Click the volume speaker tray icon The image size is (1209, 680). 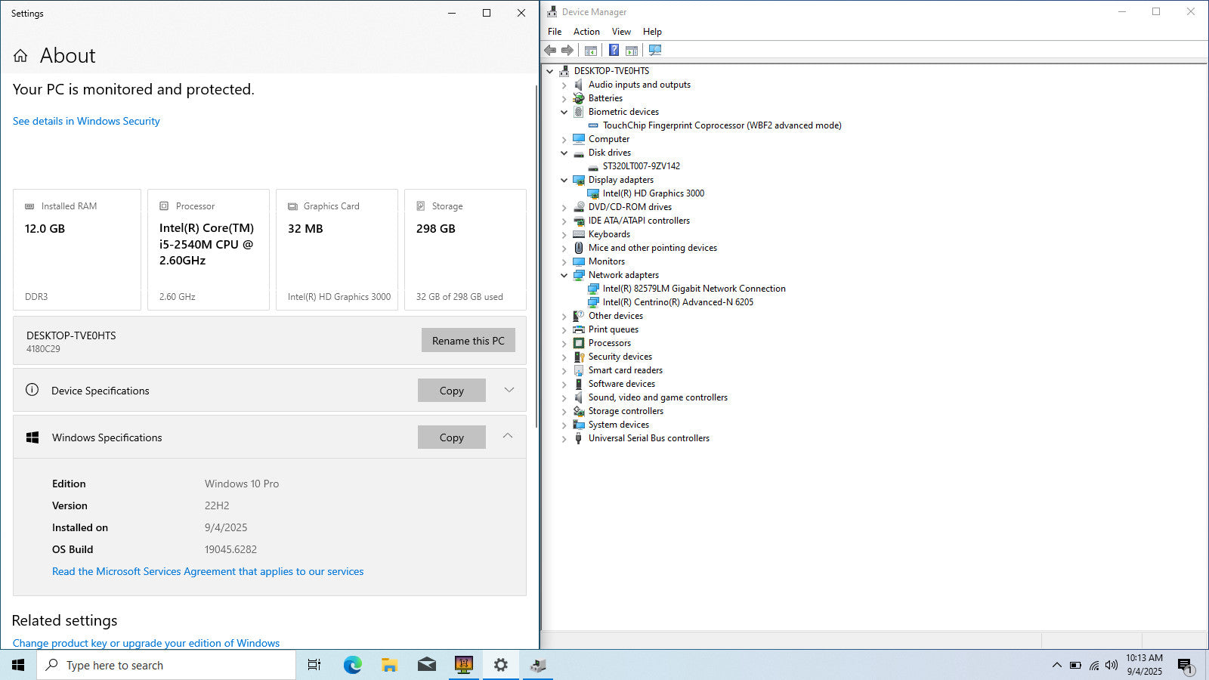[x=1112, y=666]
